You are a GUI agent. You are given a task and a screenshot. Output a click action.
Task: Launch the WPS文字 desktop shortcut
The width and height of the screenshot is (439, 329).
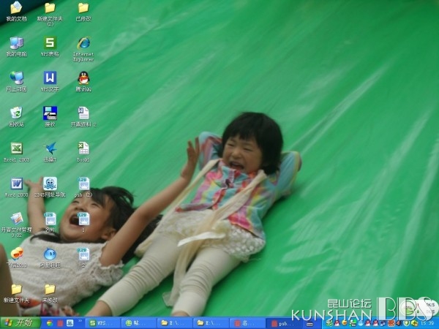point(50,82)
